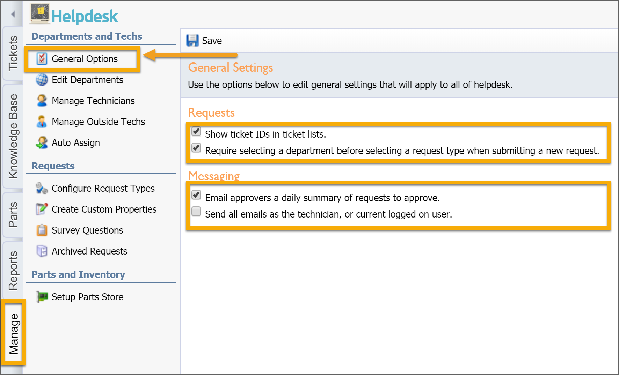Open Setup Parts Store

pos(87,297)
